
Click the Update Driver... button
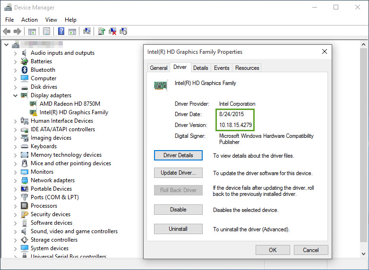[178, 173]
